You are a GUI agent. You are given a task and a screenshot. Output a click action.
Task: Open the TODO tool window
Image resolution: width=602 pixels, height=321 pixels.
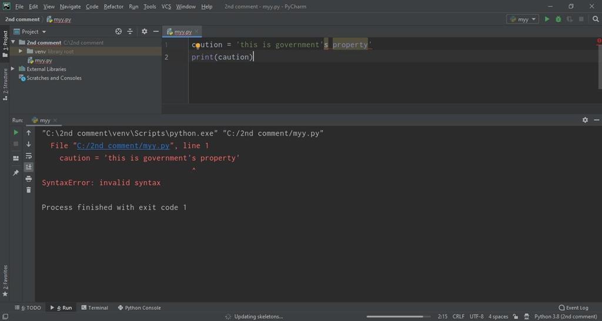point(28,307)
